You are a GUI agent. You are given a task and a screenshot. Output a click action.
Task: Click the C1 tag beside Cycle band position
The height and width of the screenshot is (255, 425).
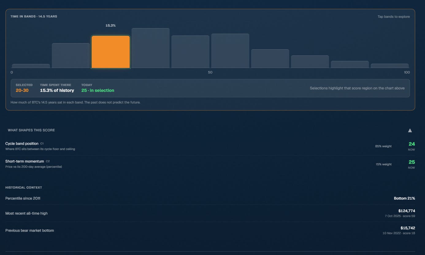[42, 144]
